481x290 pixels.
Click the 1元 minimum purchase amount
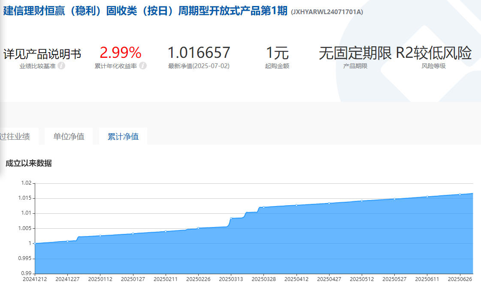click(277, 53)
